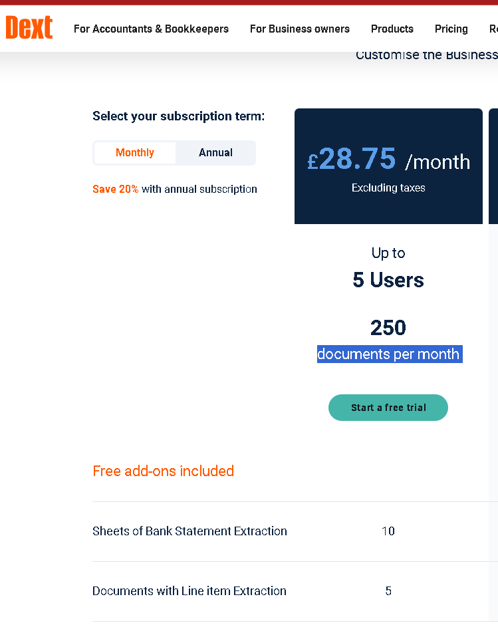Open For Business owners menu
The width and height of the screenshot is (498, 639).
coord(300,29)
